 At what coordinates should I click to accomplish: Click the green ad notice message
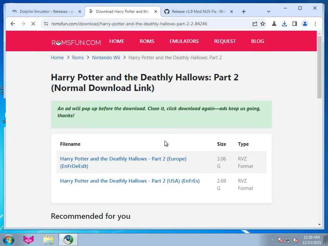[x=161, y=114]
